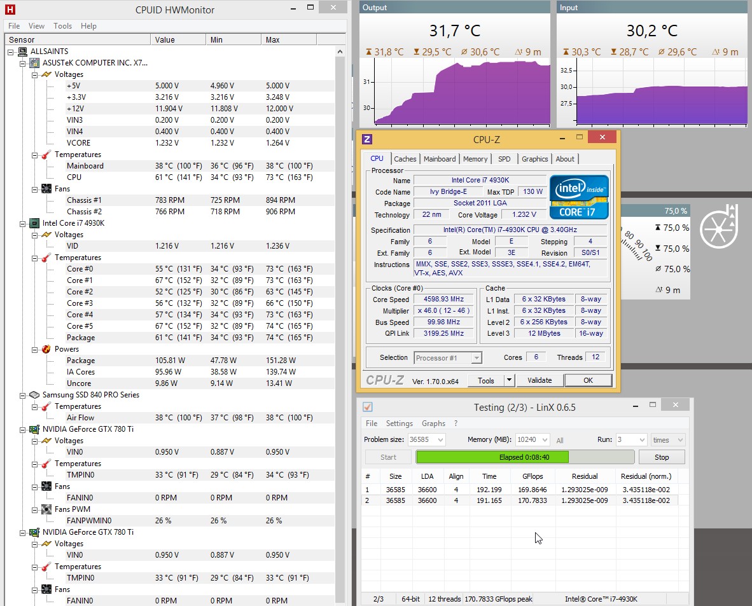Collapse the Powers node

click(x=34, y=350)
